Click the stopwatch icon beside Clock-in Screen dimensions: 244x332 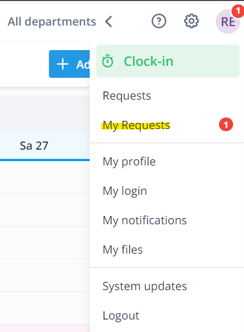[x=108, y=61]
